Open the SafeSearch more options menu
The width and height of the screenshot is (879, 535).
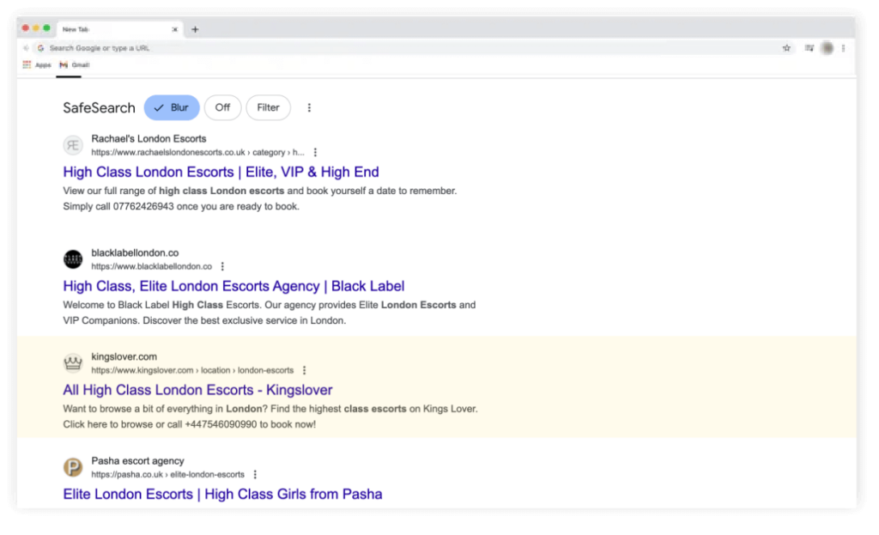point(309,107)
